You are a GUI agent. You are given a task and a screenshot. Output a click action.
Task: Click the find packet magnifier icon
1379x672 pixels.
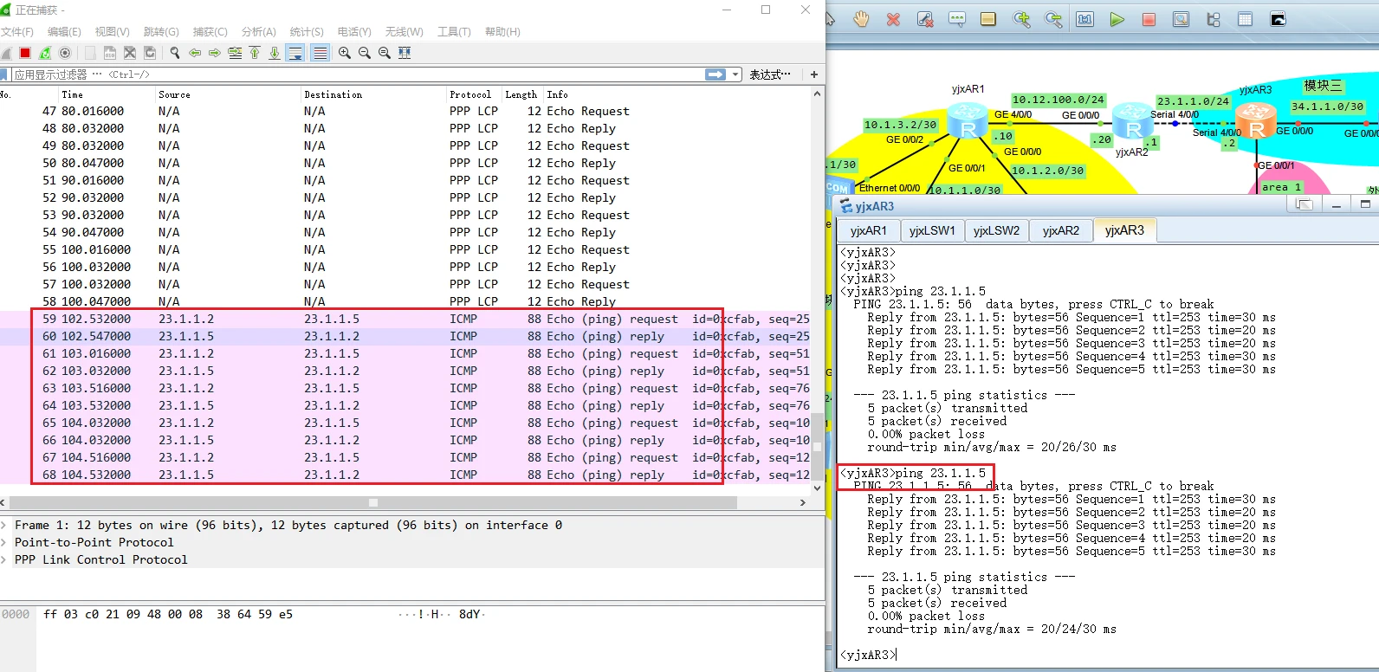175,53
